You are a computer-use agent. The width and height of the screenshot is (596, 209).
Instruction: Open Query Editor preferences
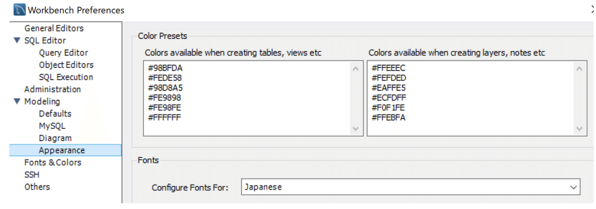pos(63,52)
